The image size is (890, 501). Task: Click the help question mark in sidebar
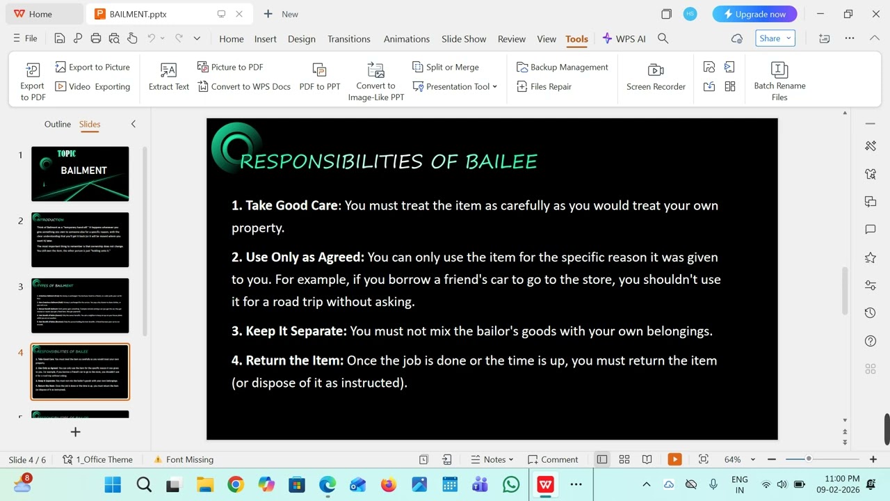(x=870, y=341)
